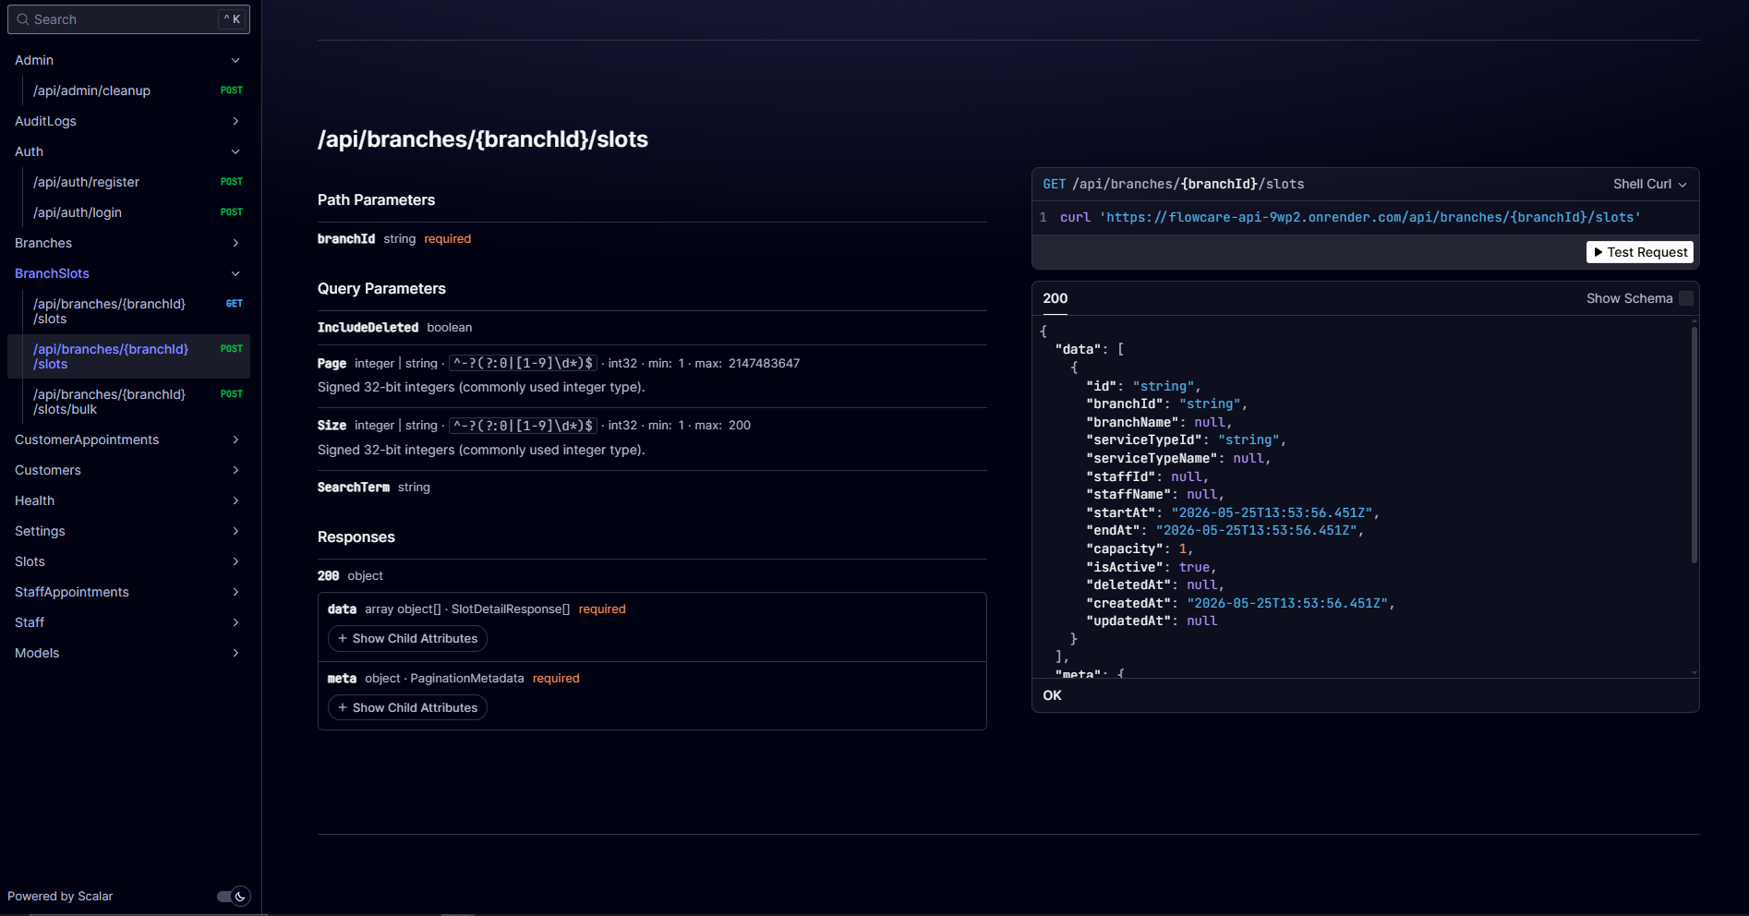The height and width of the screenshot is (916, 1749).
Task: Click the IncludeDeleted query parameter
Action: tap(368, 328)
